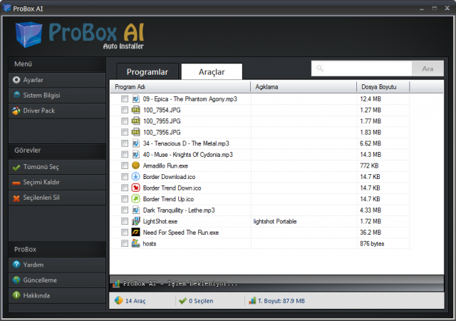Click the Driver Pack icon
The height and width of the screenshot is (321, 456).
[16, 111]
